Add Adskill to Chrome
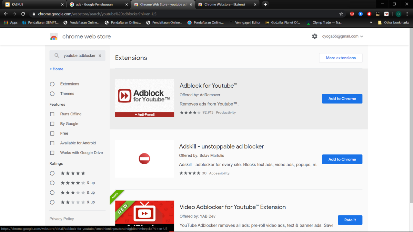Viewport: 413px width, 232px height. pyautogui.click(x=342, y=159)
